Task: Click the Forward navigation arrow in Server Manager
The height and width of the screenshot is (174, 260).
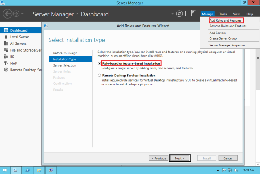Action: point(16,14)
